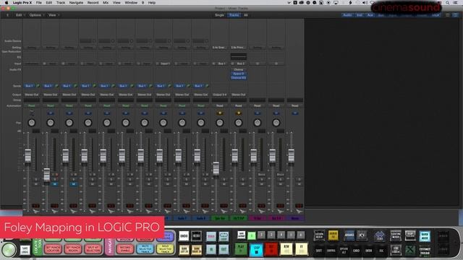
Task: Click the UNDO button in the bottom toolbar
Action: (x=184, y=236)
